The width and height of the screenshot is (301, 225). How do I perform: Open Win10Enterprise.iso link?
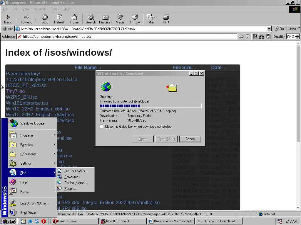point(27,103)
